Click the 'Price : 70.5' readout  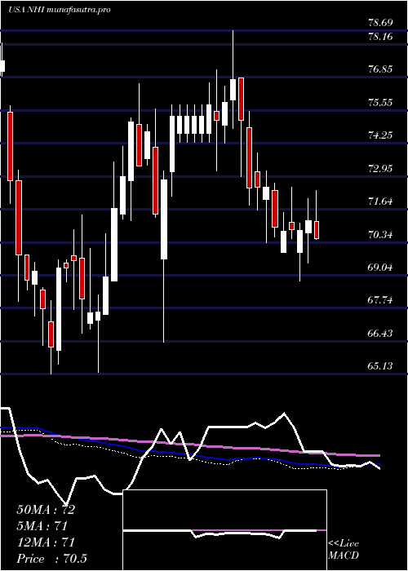[x=51, y=559]
